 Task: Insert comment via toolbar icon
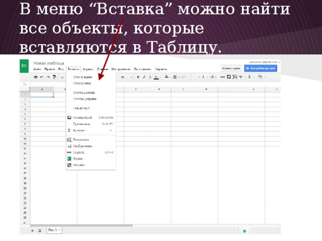(229, 77)
